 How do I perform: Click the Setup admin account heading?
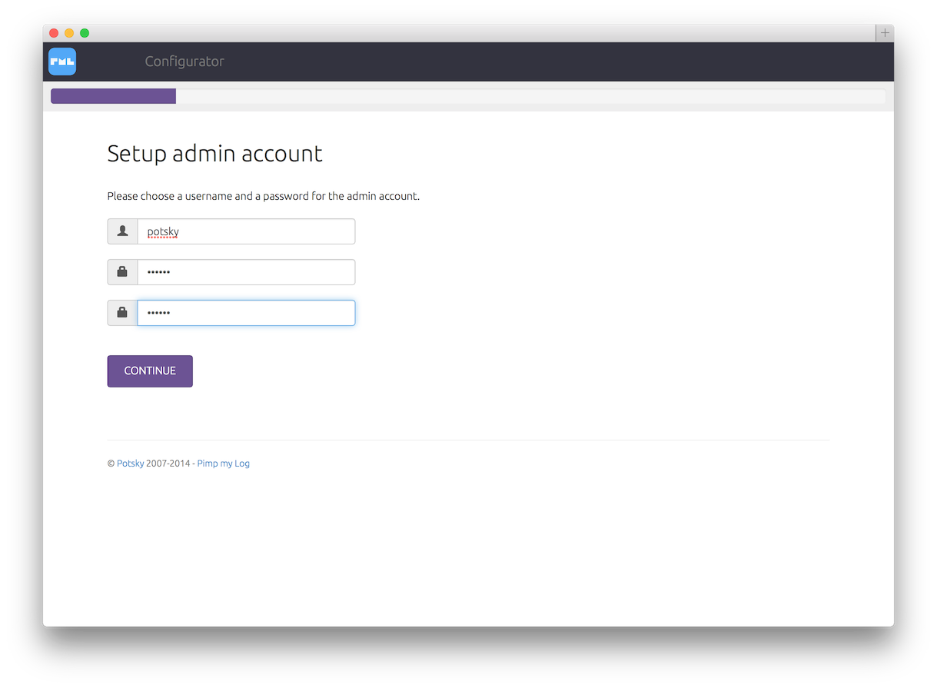(214, 154)
